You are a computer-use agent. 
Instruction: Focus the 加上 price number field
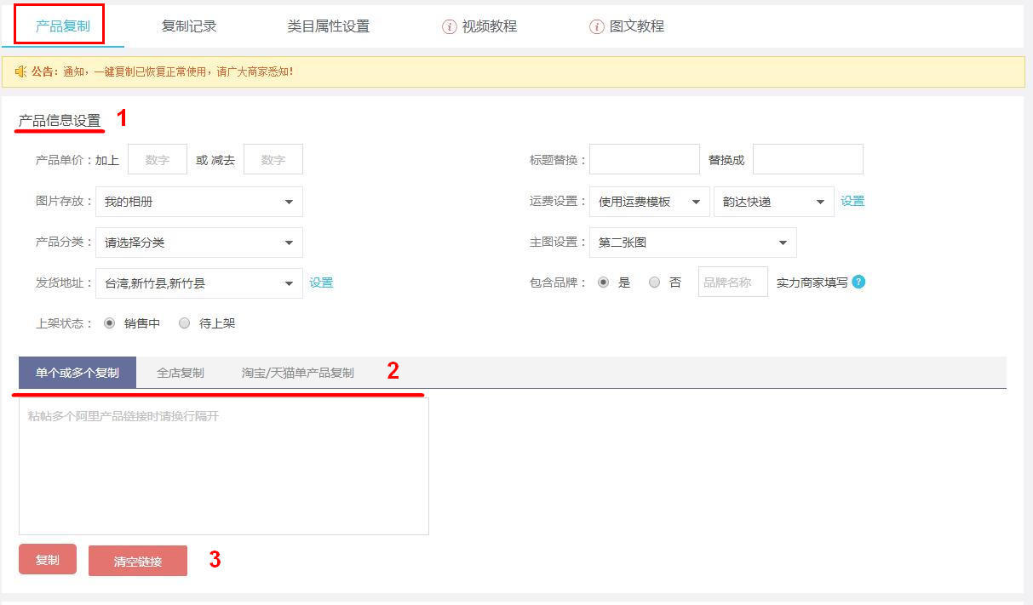pos(158,159)
